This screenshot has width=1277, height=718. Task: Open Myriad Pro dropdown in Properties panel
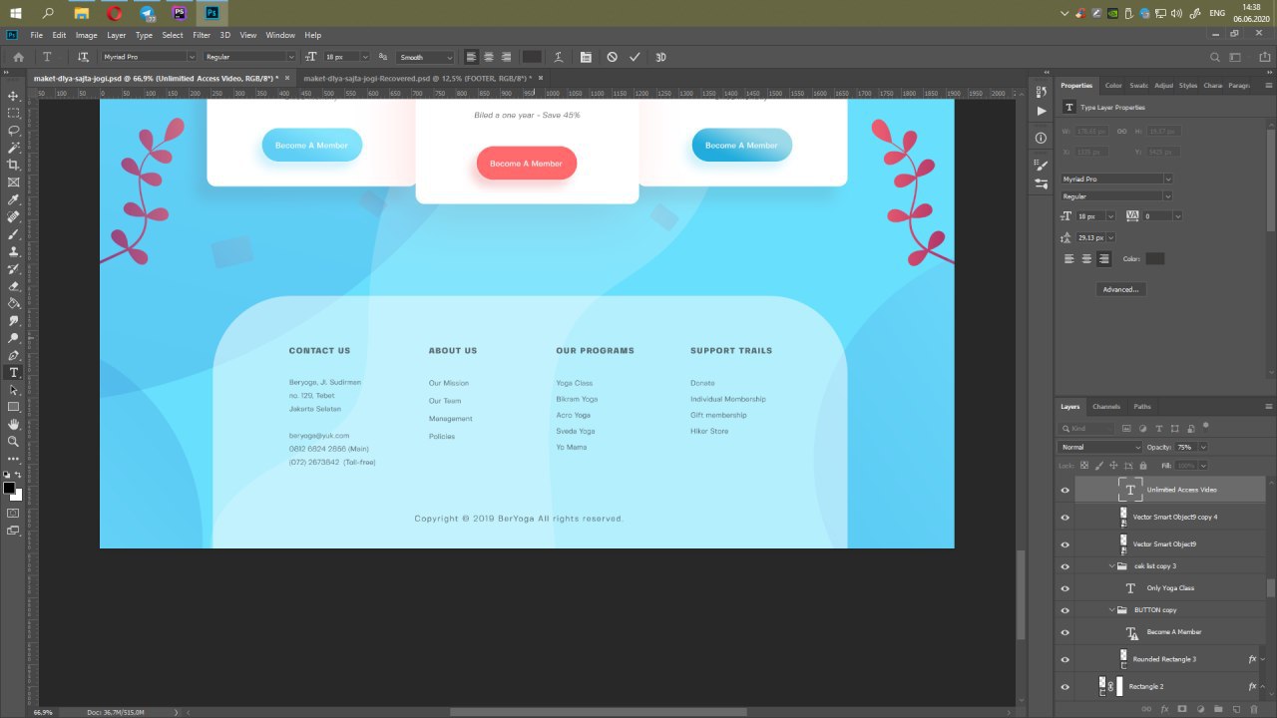click(1116, 179)
